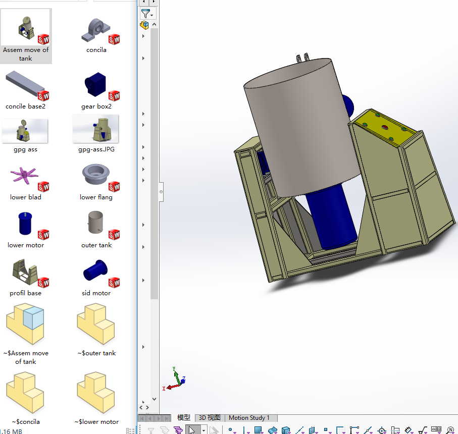Click the Filter Midpoints icon
Screen dimensions: 458x434
click(x=368, y=430)
